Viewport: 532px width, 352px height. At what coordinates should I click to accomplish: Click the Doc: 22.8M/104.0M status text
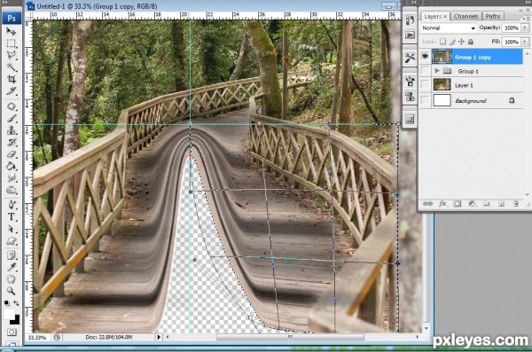(x=108, y=337)
